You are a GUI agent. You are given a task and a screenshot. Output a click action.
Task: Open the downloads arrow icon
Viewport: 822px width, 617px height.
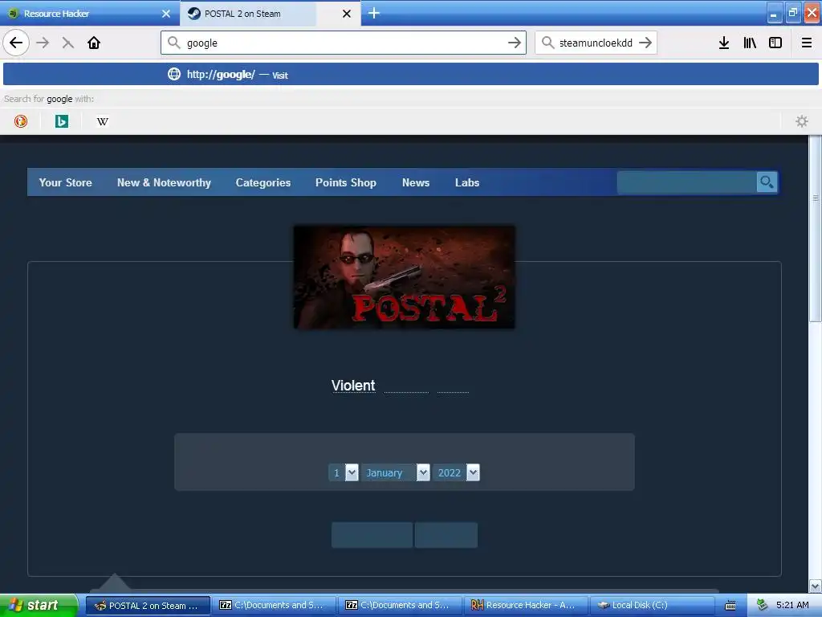click(724, 43)
